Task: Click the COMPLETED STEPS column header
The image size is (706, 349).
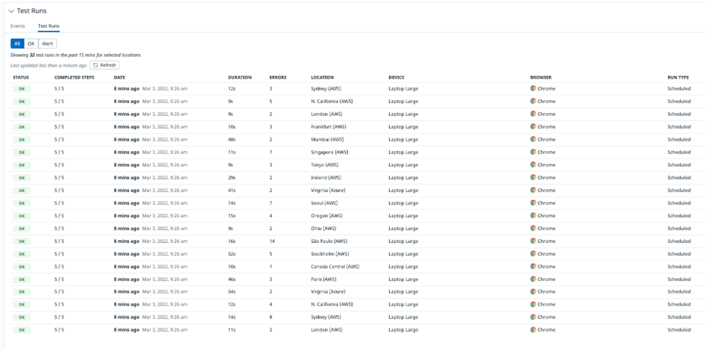Action: (x=75, y=78)
